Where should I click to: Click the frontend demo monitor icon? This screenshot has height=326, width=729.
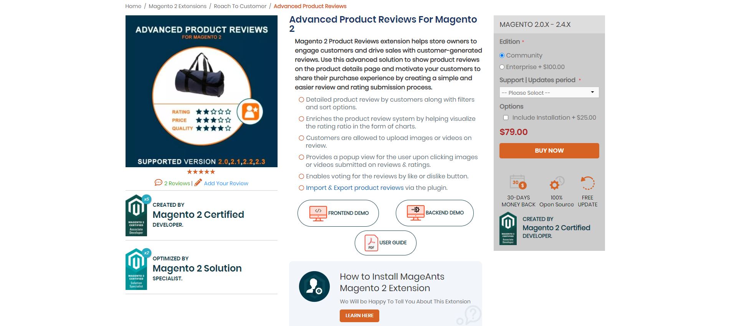[318, 213]
